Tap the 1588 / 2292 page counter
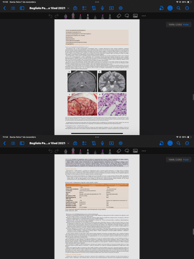 [x=175, y=160]
